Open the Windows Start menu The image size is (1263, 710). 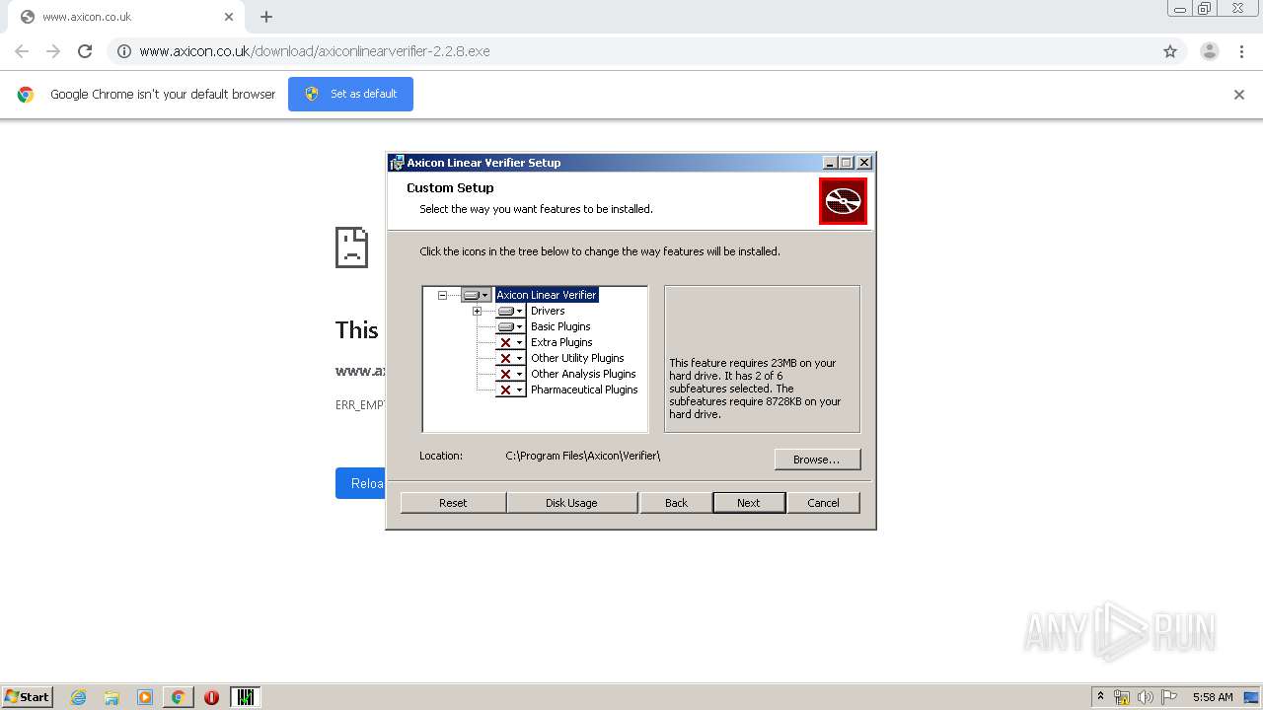pyautogui.click(x=28, y=696)
